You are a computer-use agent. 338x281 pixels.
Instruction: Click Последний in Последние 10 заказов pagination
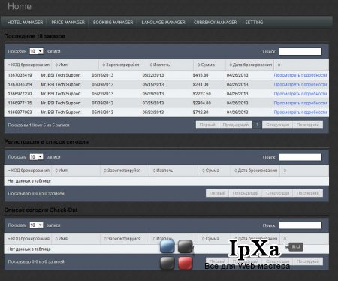(308, 125)
